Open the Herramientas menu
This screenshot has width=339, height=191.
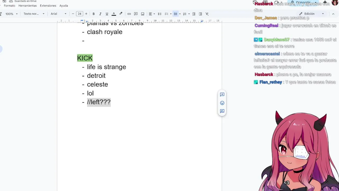click(28, 6)
